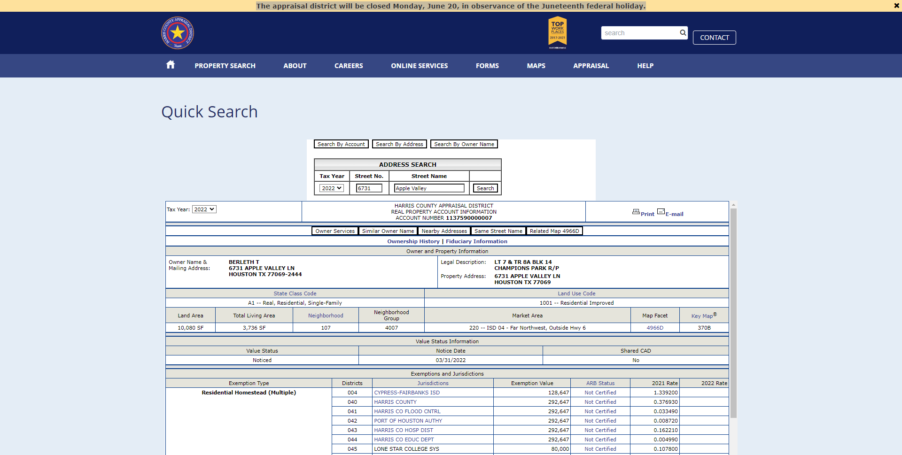Select Search By Account button
Screen dimensions: 902x455
341,144
